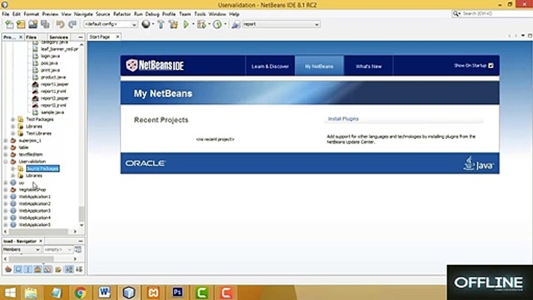The height and width of the screenshot is (300, 533).
Task: Switch to the Files tab
Action: point(31,37)
